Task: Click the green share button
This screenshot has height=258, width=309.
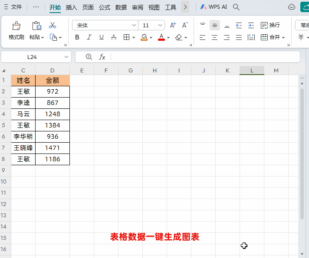Action: pyautogui.click(x=305, y=7)
